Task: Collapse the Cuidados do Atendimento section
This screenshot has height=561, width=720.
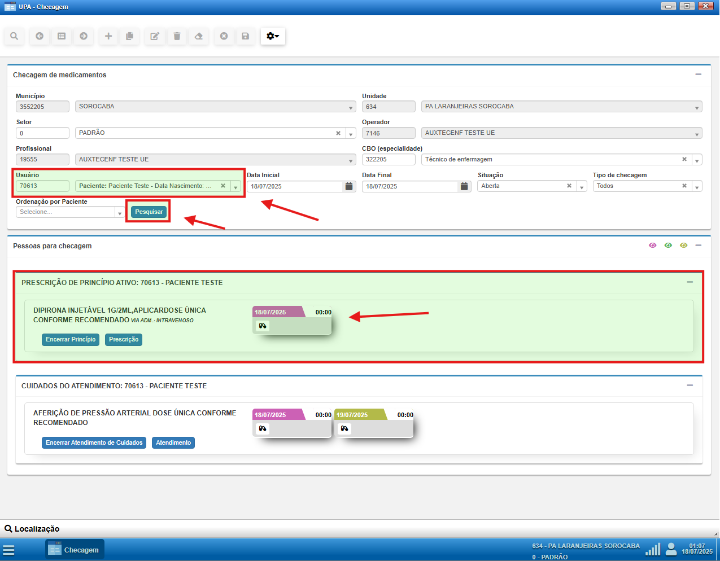Action: (690, 385)
